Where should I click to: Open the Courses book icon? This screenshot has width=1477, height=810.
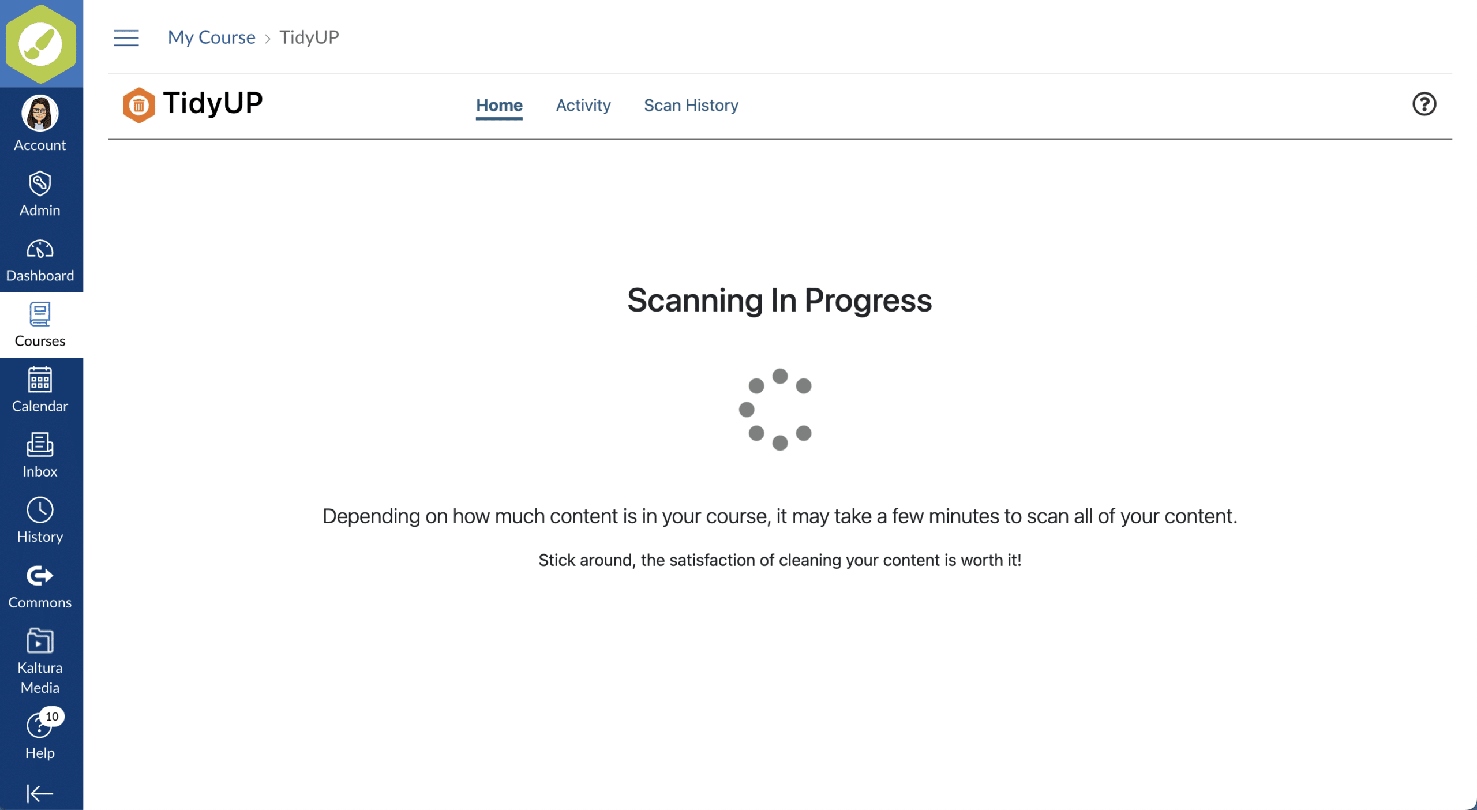tap(40, 314)
